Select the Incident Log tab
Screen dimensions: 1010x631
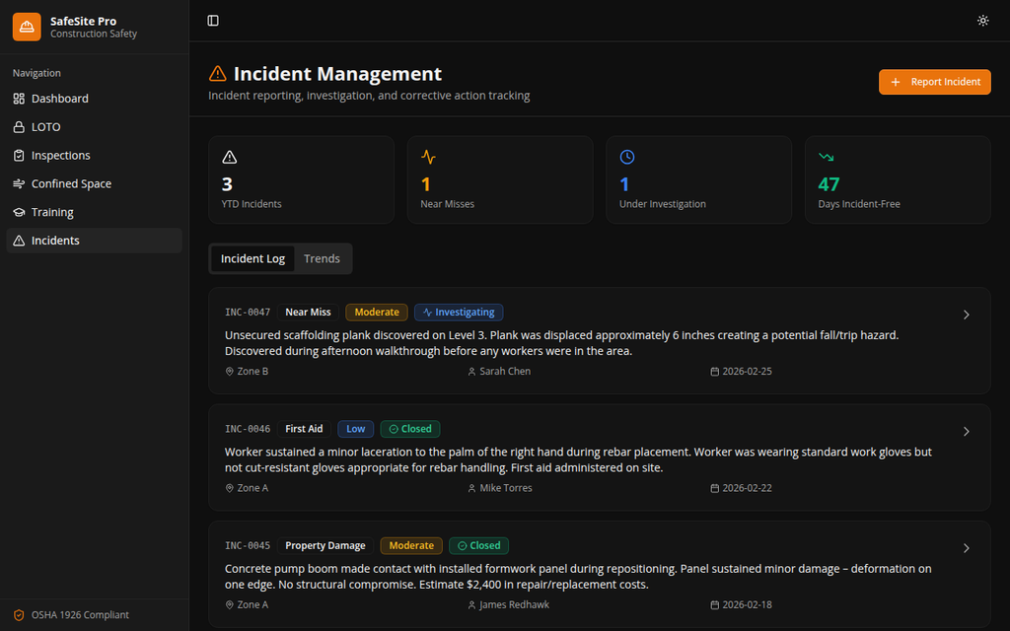[252, 257]
